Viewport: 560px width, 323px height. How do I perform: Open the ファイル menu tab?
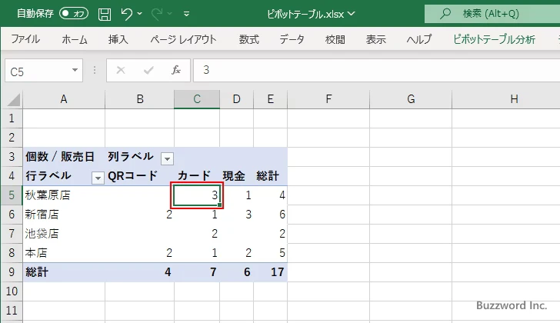point(25,39)
